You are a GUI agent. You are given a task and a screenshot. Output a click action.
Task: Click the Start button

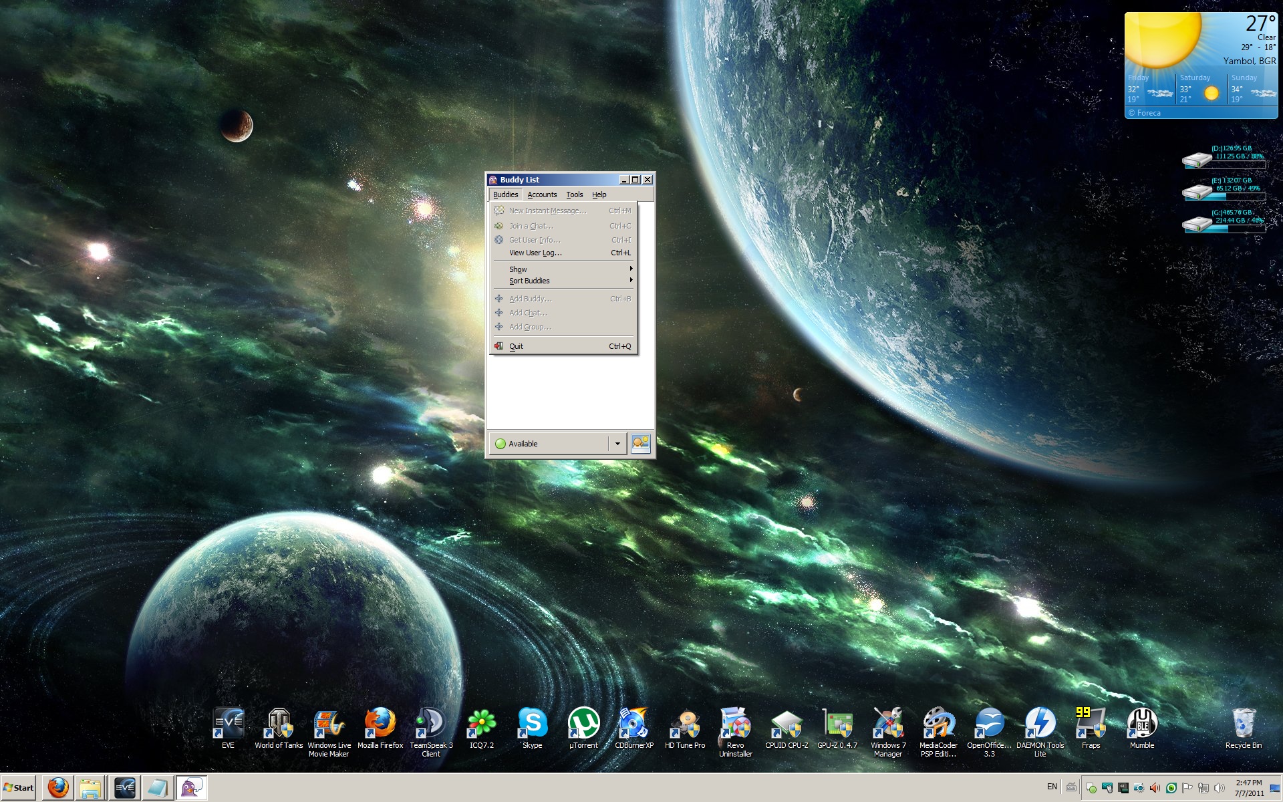point(19,787)
